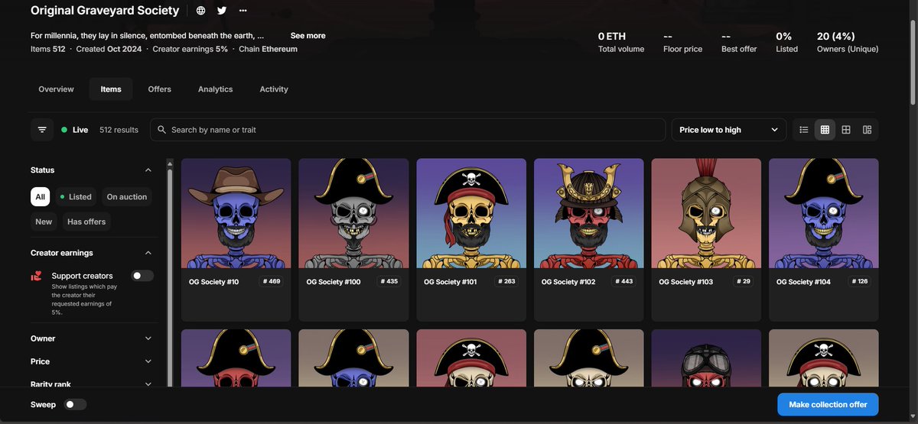918x424 pixels.
Task: Collapse the Status filter section
Action: (148, 170)
